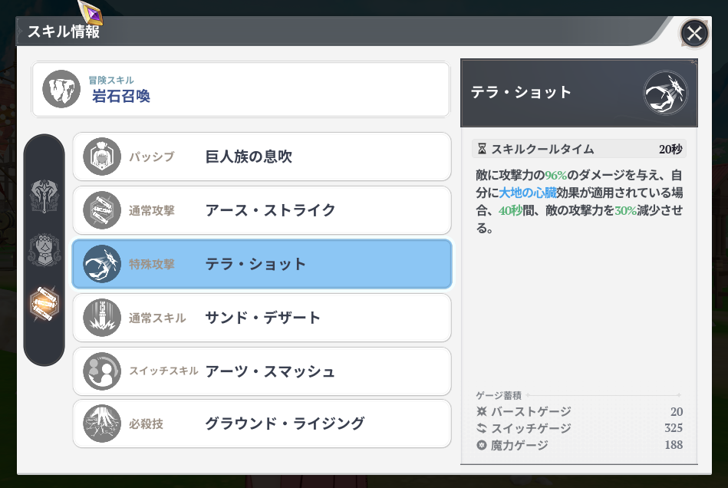The image size is (728, 488).
Task: Close the スキル情報 dialog
Action: point(694,33)
